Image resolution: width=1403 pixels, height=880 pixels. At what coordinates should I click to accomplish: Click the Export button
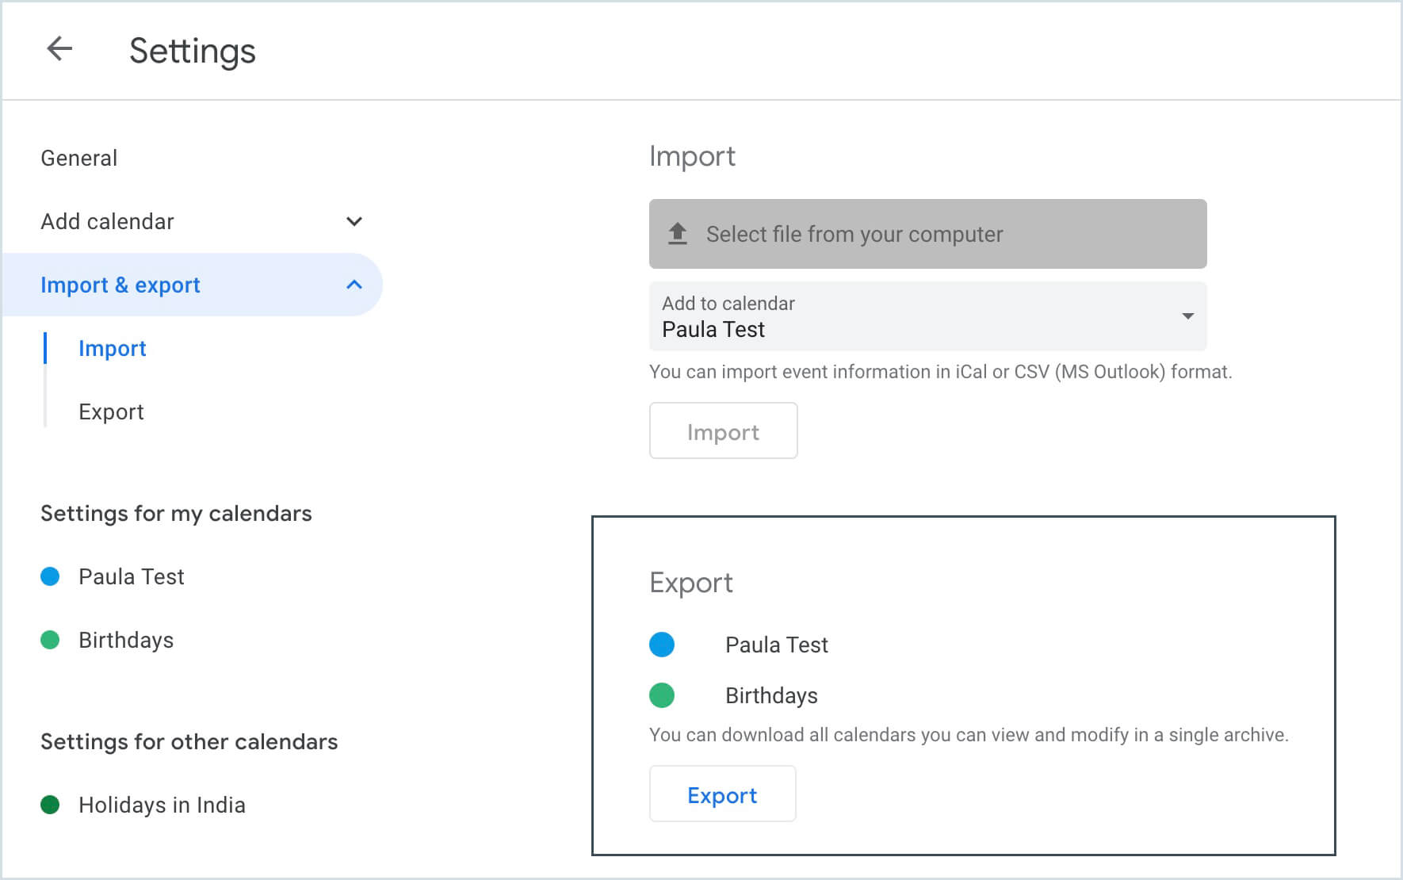722,794
